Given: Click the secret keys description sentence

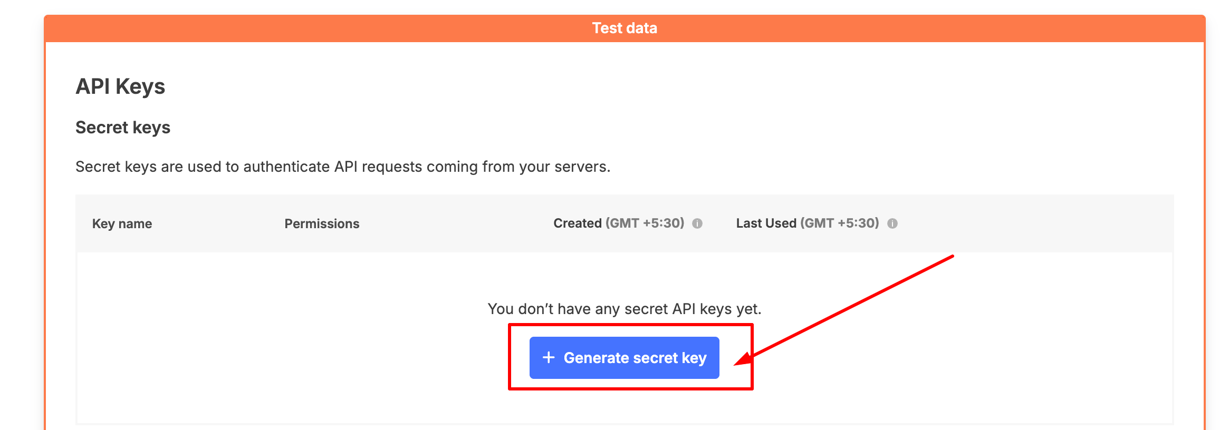Looking at the screenshot, I should (343, 167).
